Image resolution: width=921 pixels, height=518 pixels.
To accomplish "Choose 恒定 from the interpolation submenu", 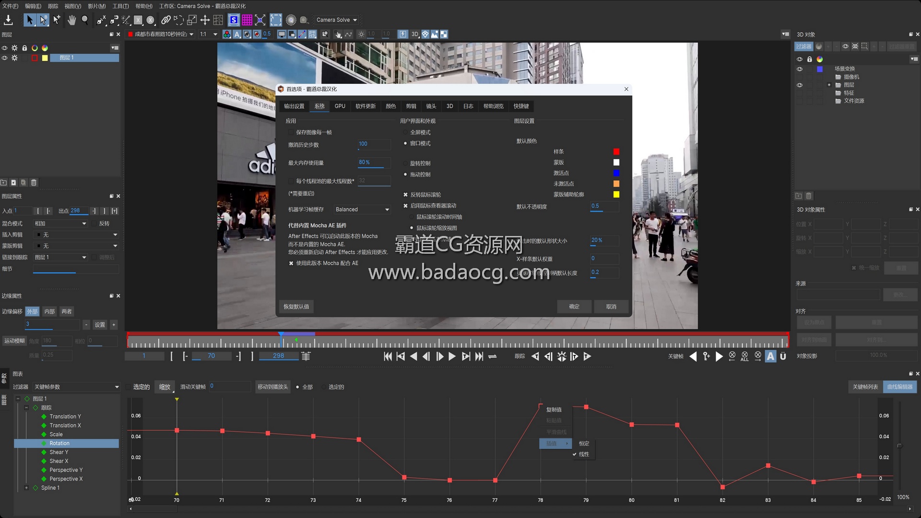I will coord(584,444).
